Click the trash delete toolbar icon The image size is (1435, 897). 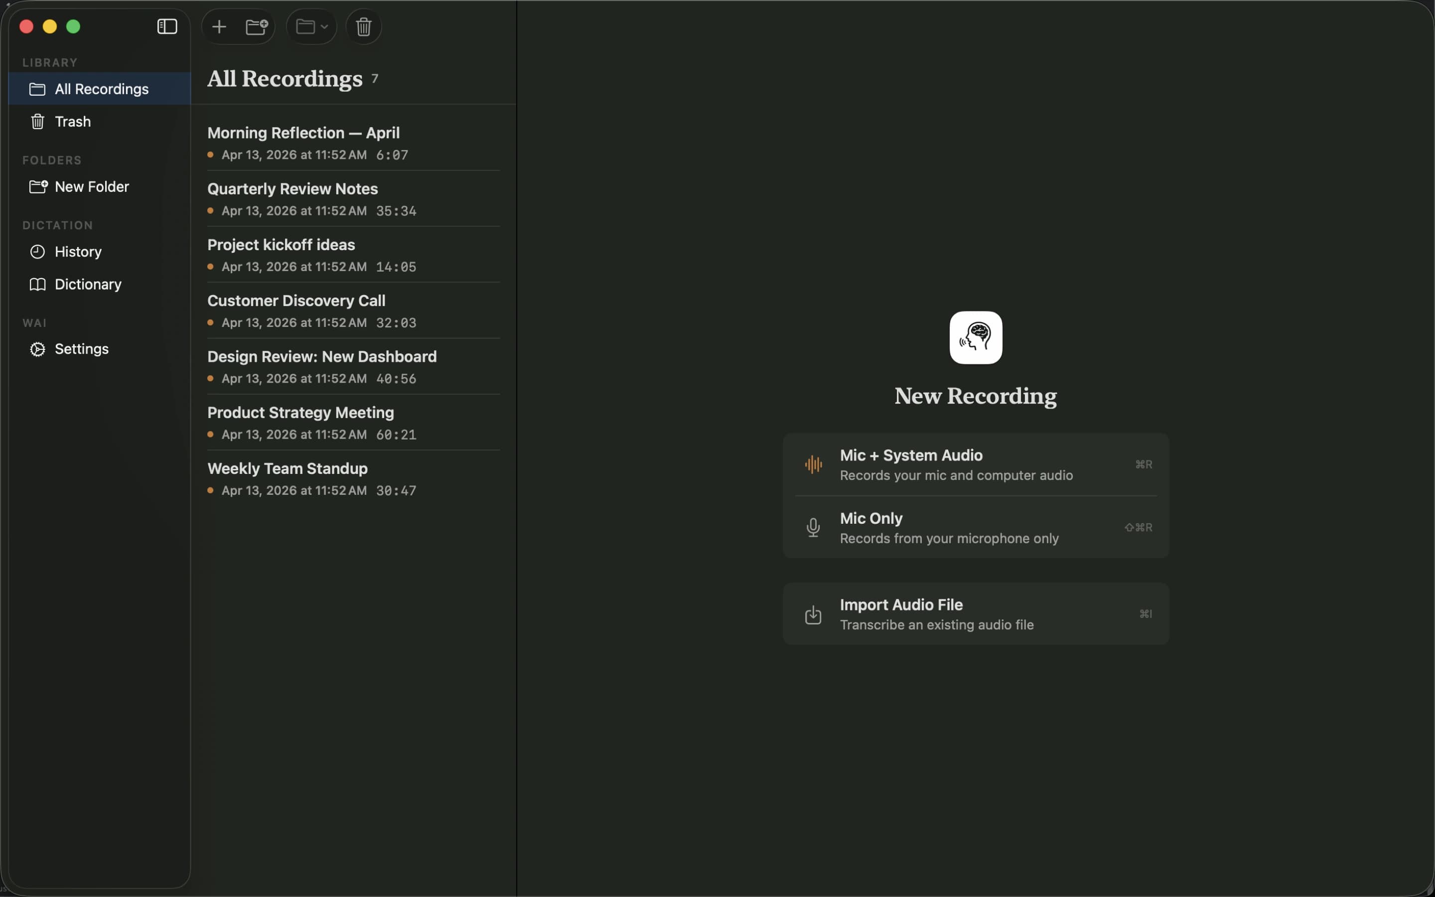[364, 27]
